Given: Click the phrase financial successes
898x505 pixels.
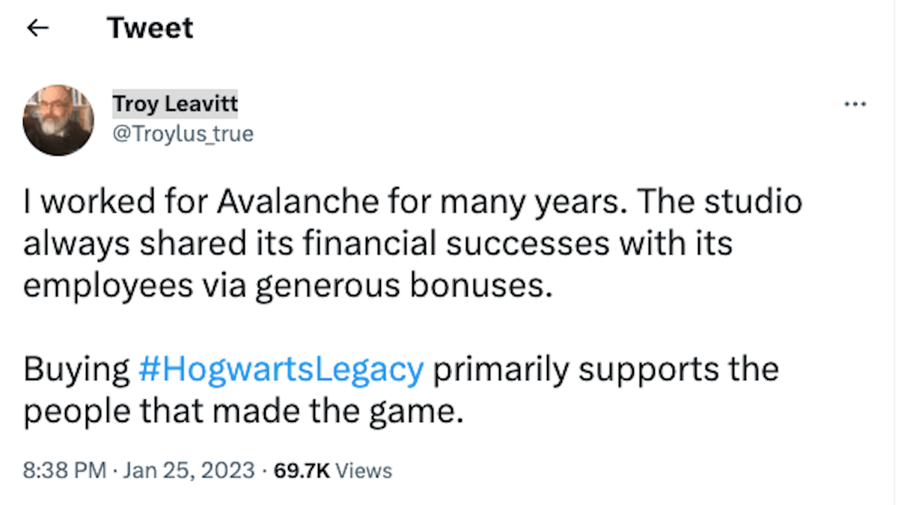Looking at the screenshot, I should (x=411, y=245).
